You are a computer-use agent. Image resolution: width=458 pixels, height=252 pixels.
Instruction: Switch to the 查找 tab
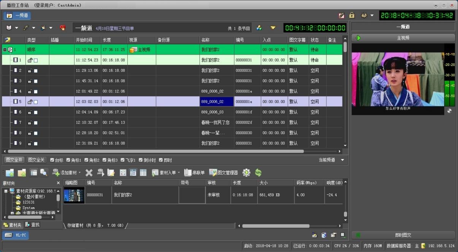point(32,225)
